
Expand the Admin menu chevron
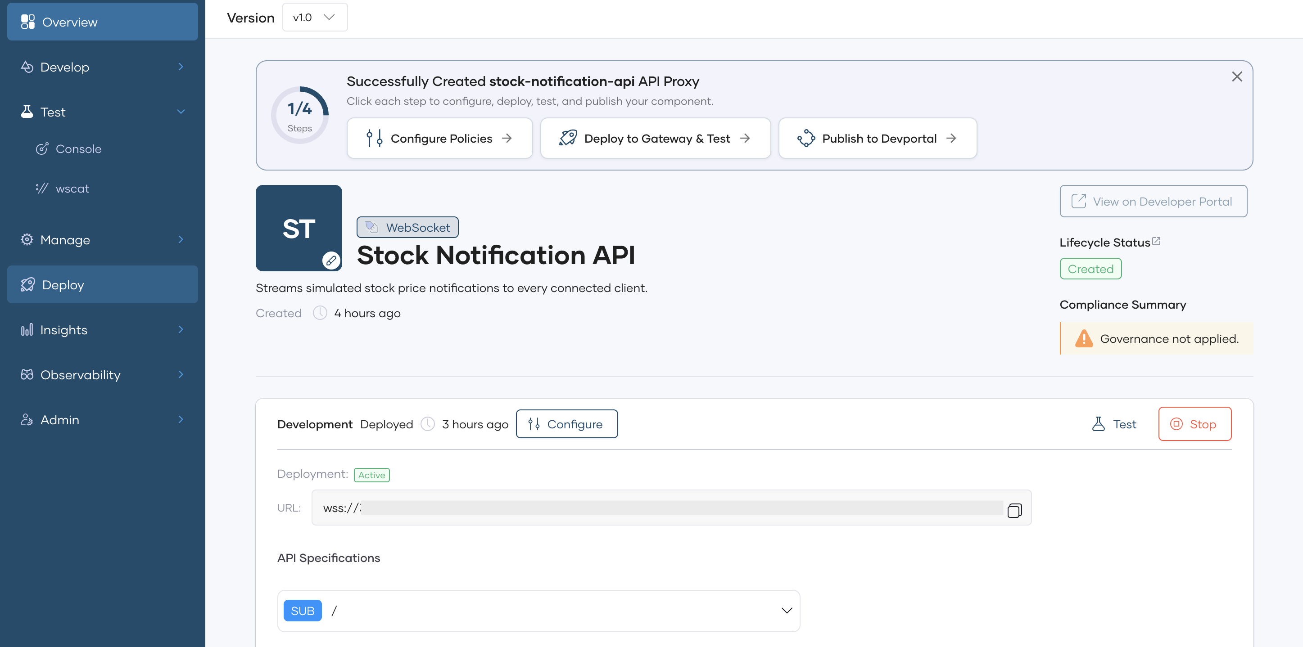[181, 419]
